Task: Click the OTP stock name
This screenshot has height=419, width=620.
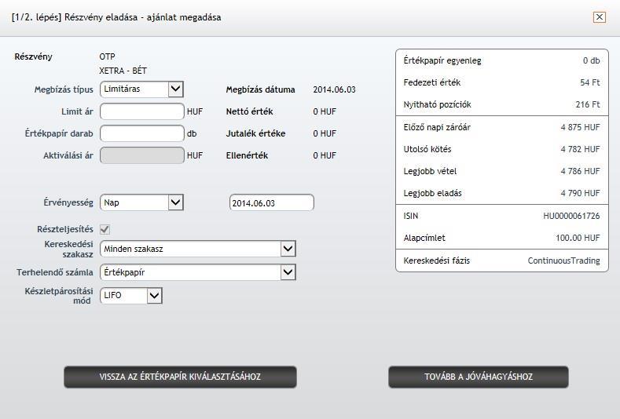Action: [107, 56]
